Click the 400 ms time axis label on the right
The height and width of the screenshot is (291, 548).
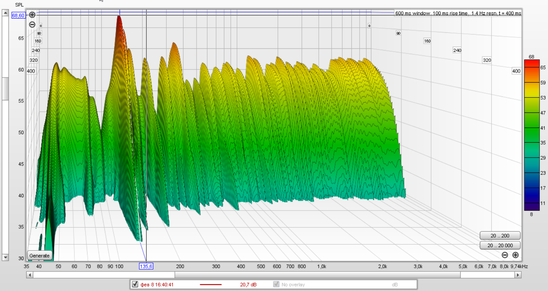(516, 71)
